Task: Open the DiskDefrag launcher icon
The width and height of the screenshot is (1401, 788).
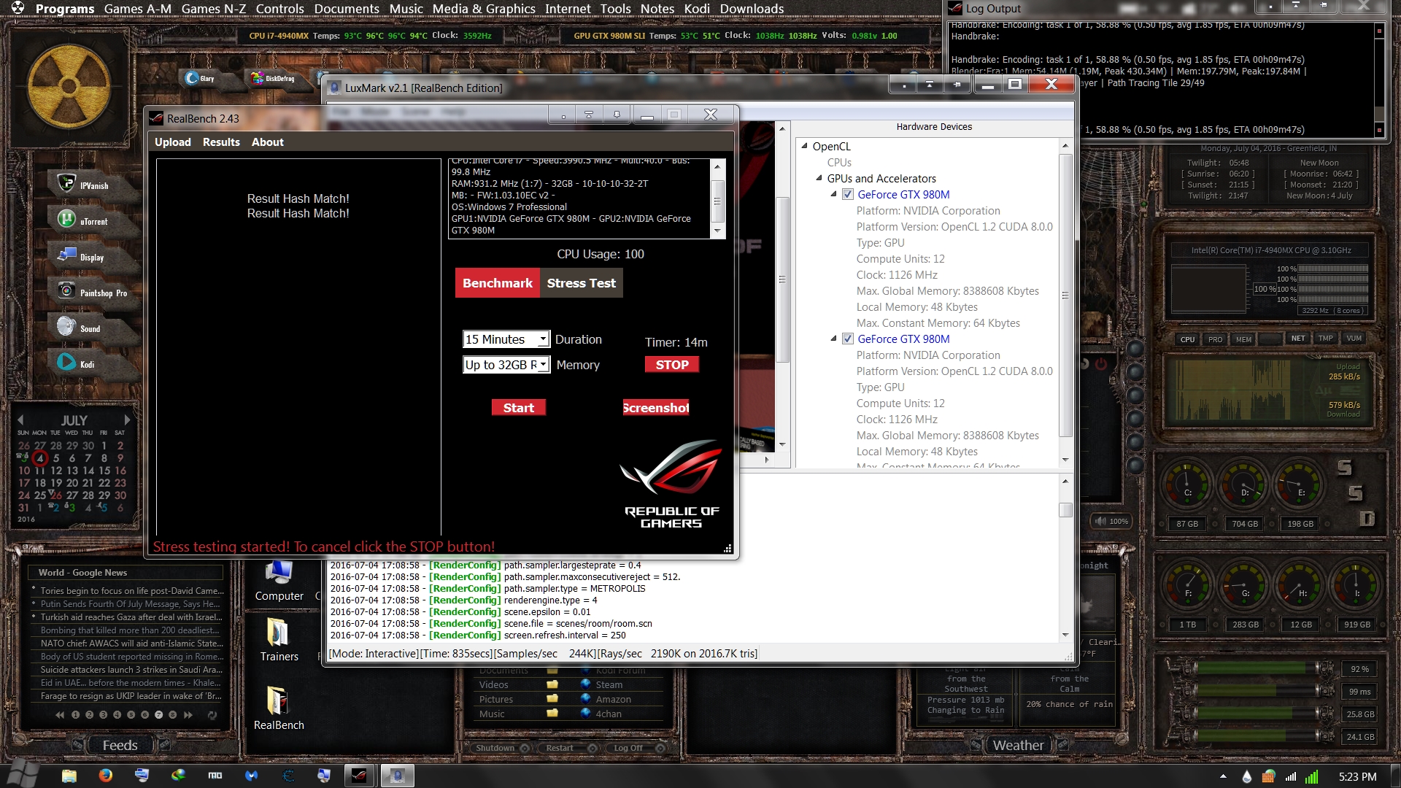Action: coord(257,78)
